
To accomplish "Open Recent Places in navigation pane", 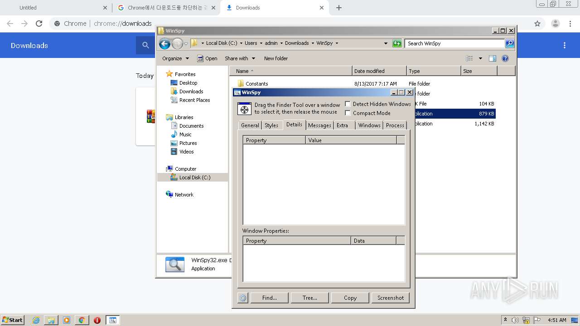I will [x=194, y=100].
